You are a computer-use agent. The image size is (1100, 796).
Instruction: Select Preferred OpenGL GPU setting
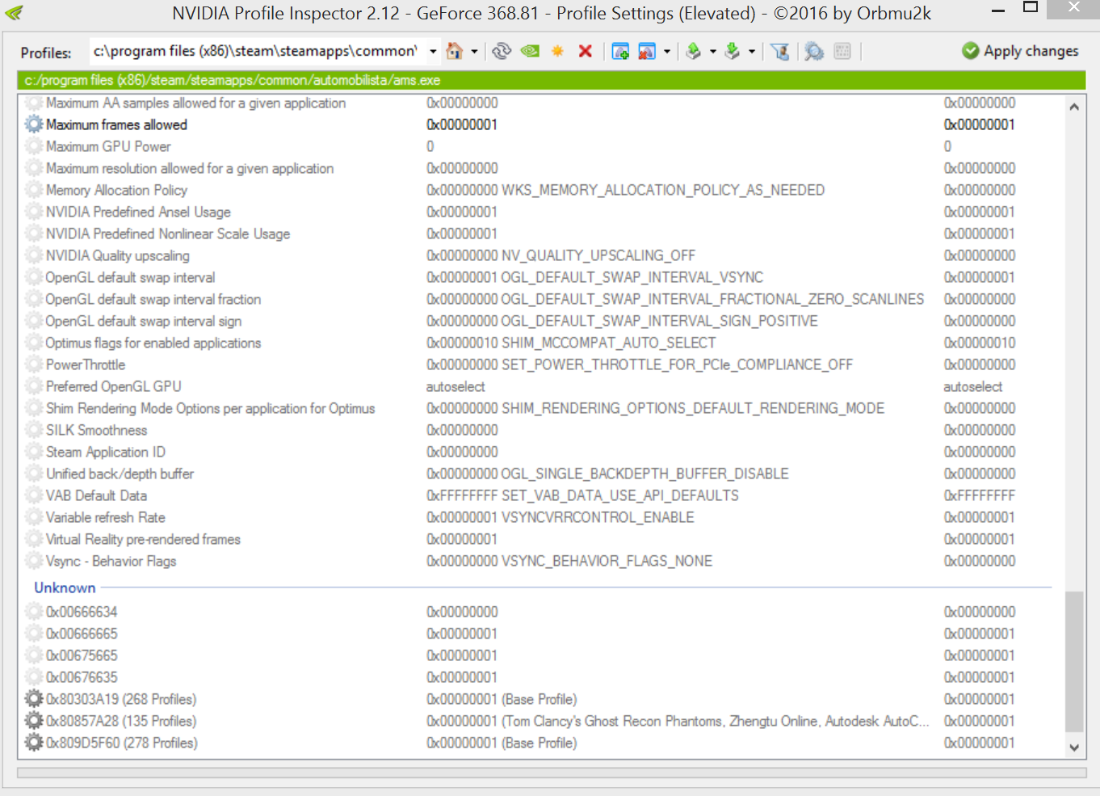pos(540,386)
